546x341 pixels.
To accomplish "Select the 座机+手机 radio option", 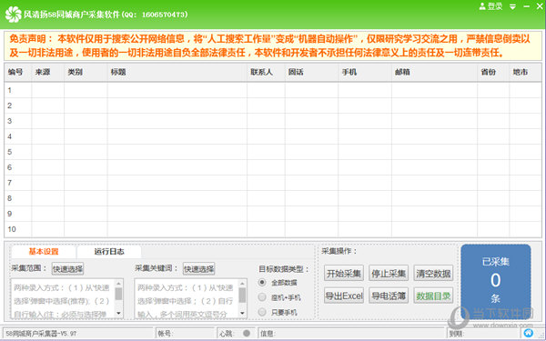I will 262,297.
